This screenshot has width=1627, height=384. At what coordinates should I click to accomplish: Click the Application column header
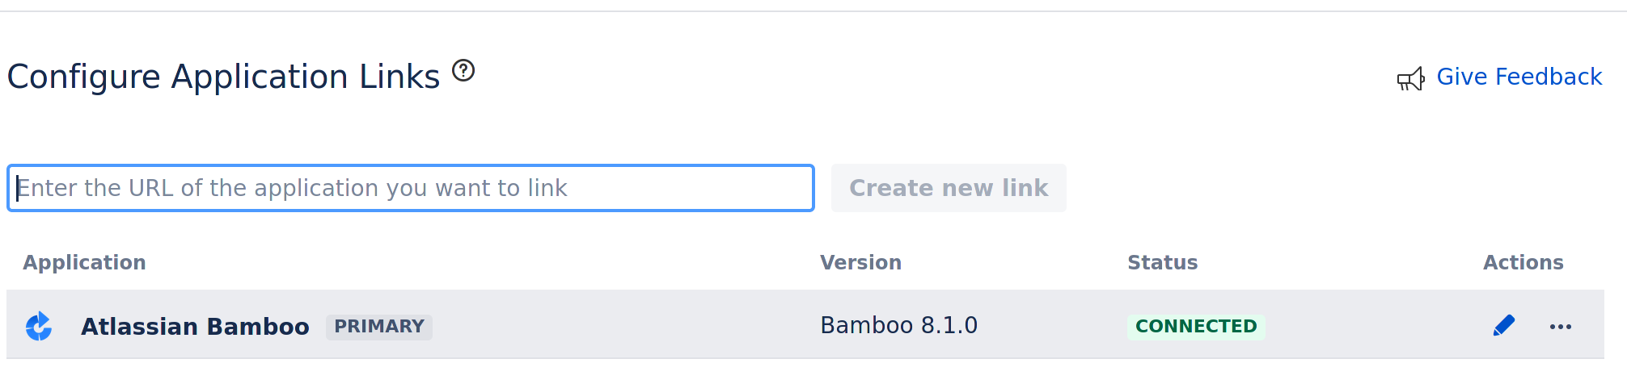coord(84,262)
